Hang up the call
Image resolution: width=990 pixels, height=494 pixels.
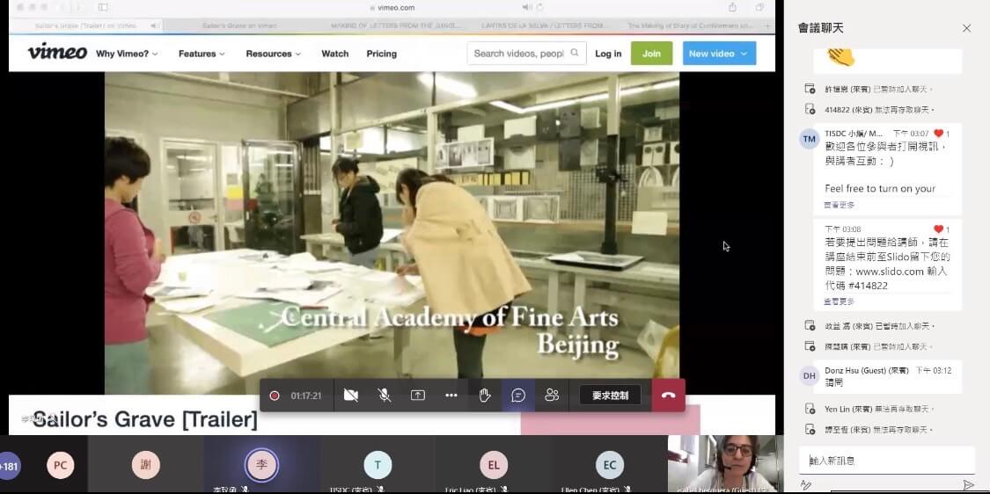[x=668, y=396]
